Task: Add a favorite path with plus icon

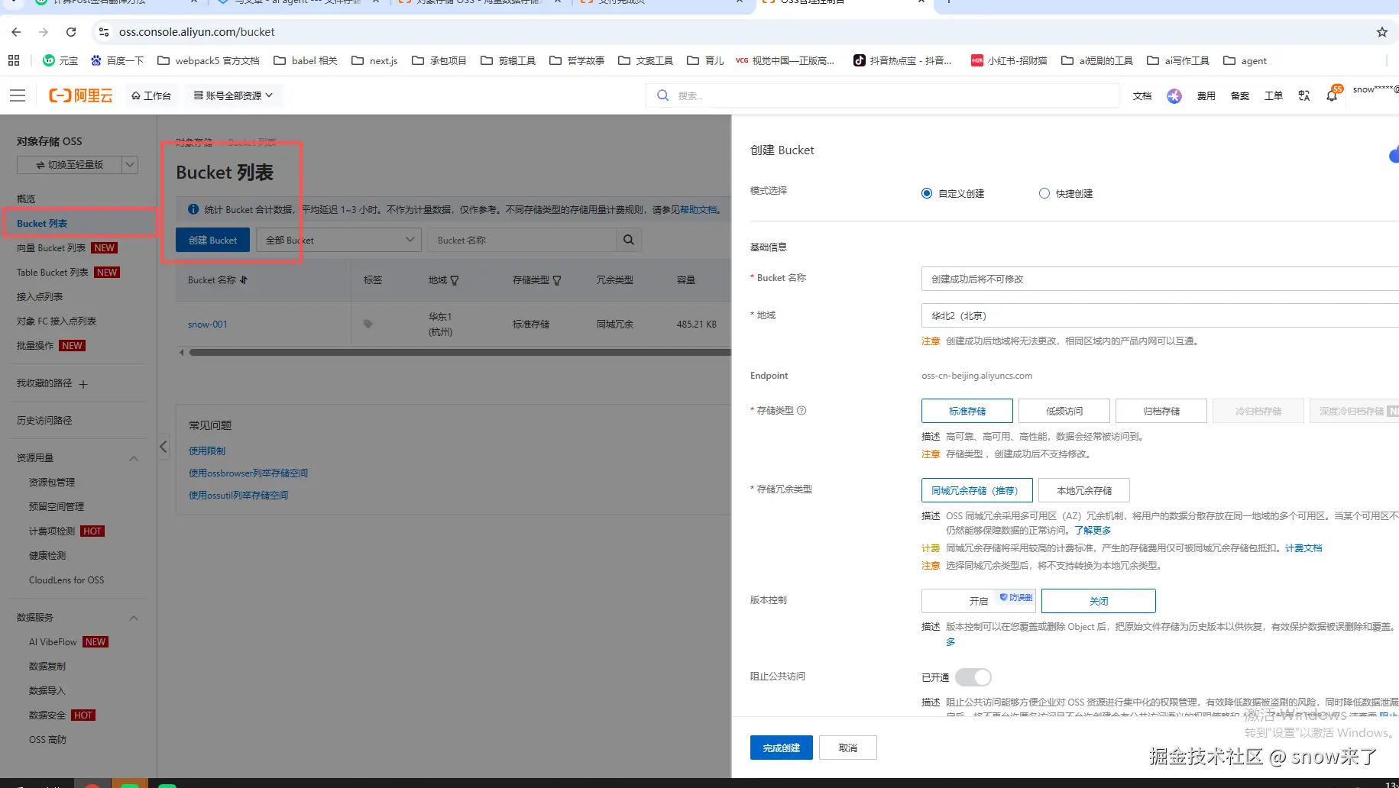Action: pyautogui.click(x=83, y=384)
